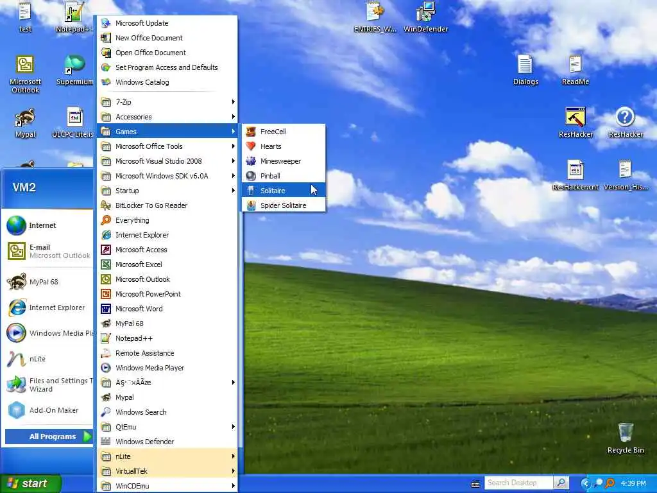Click the Search Desktop magnifier button
Viewport: 657px width, 493px height.
tap(561, 483)
